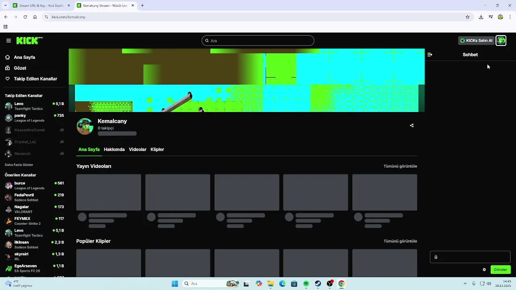Open the Chrome three-dot menu
The image size is (516, 290).
pyautogui.click(x=510, y=17)
